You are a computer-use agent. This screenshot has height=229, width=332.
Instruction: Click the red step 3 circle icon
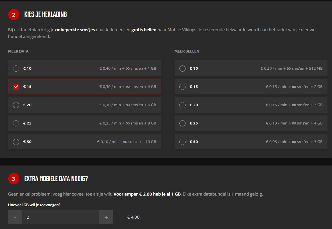(13, 179)
